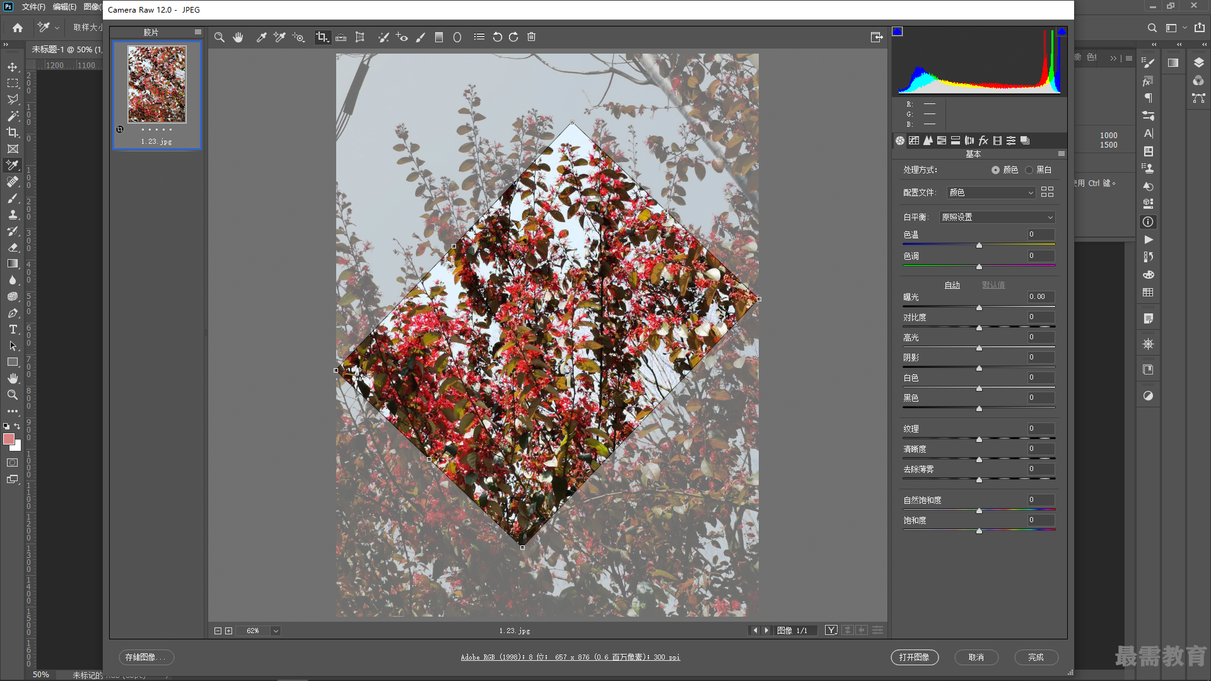The width and height of the screenshot is (1211, 681).
Task: Switch to the Calibration panel tab
Action: coord(997,141)
